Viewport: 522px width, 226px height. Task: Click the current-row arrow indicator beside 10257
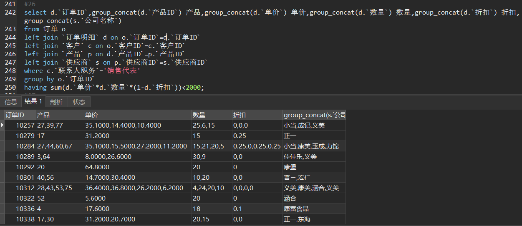click(2, 125)
